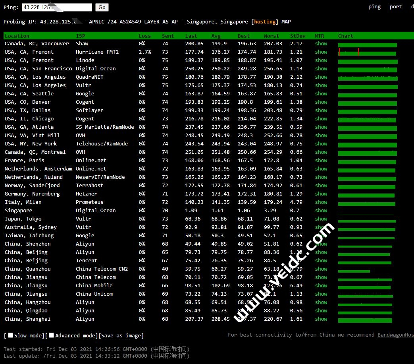The height and width of the screenshot is (364, 414).
Task: Show MTR for Los Angeles QuadraNET
Action: point(321,77)
